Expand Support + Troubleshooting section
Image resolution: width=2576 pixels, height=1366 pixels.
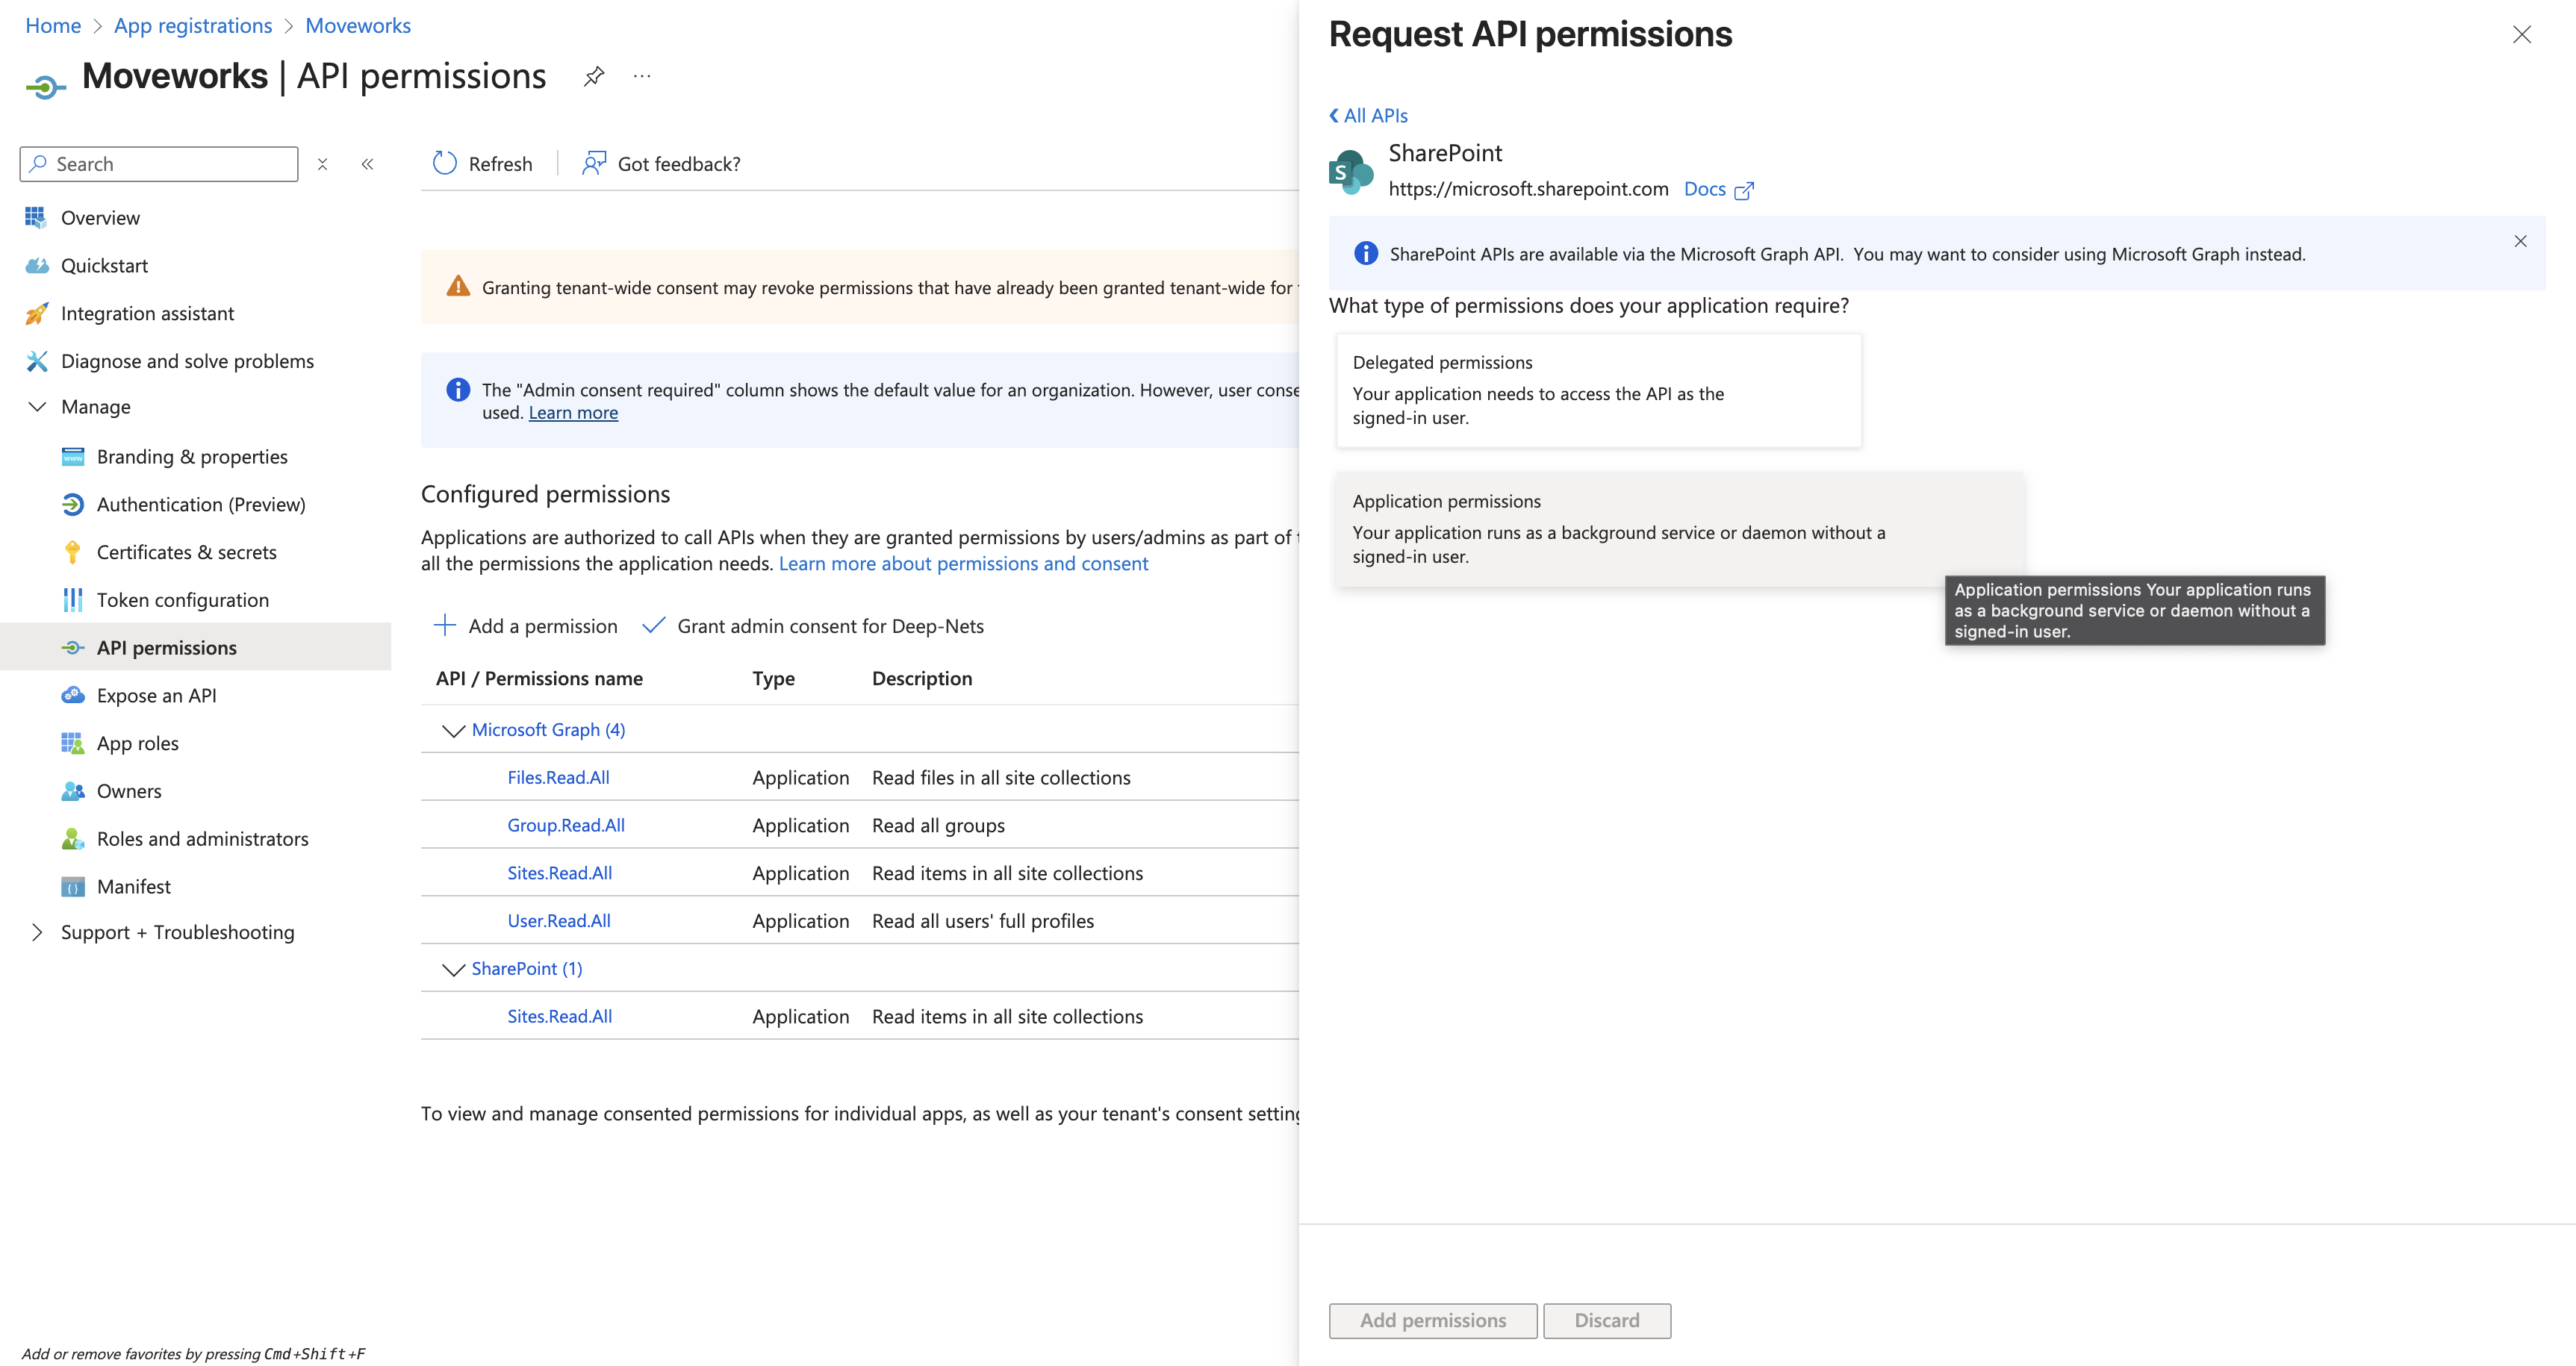tap(37, 932)
